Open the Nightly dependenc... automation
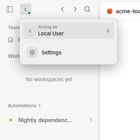Image resolution: width=140 pixels, height=140 pixels. pos(50,120)
